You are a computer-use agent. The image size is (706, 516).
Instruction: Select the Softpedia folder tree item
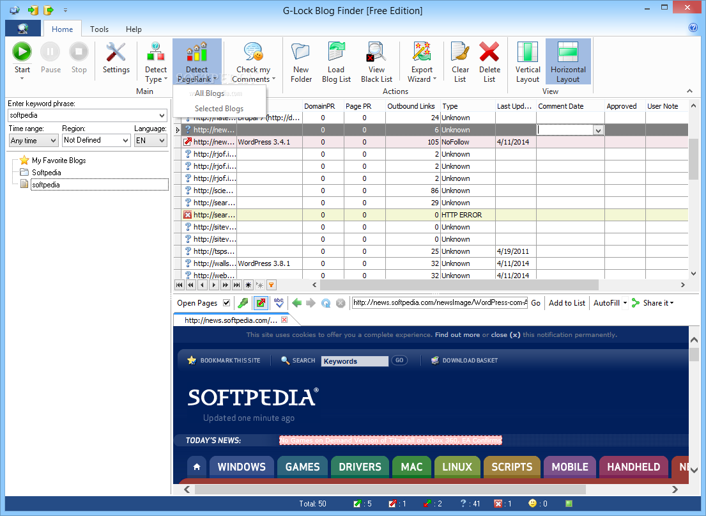(x=47, y=173)
